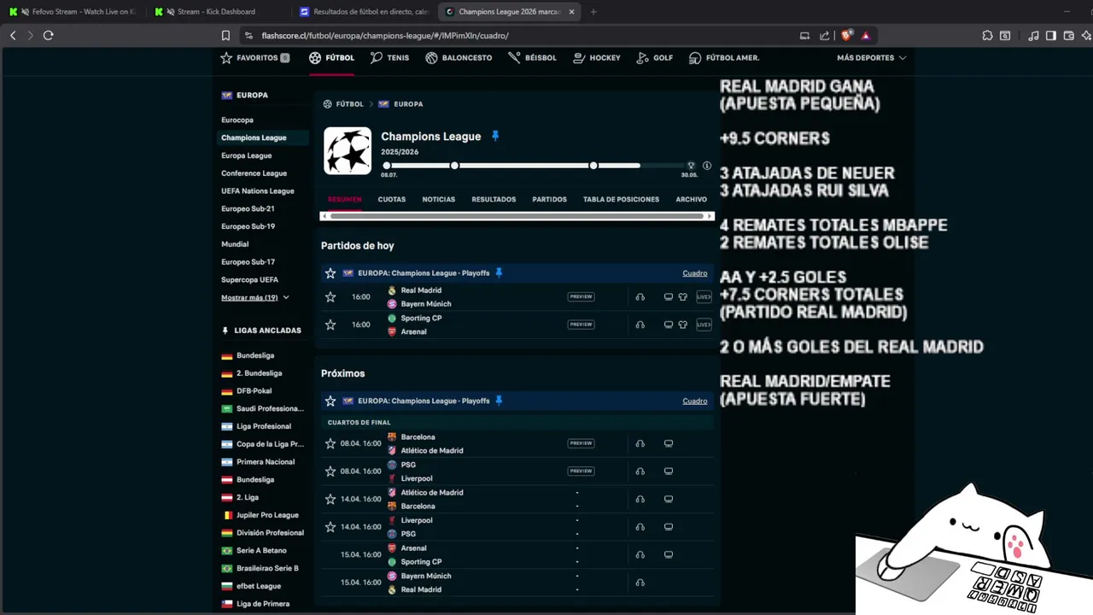Favorite Barcelona vs Atlético 08.04 star

330,443
